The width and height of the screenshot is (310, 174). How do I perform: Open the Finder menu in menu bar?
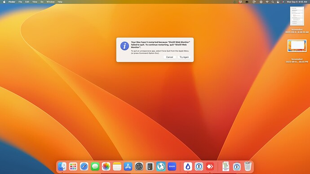pos(12,2)
